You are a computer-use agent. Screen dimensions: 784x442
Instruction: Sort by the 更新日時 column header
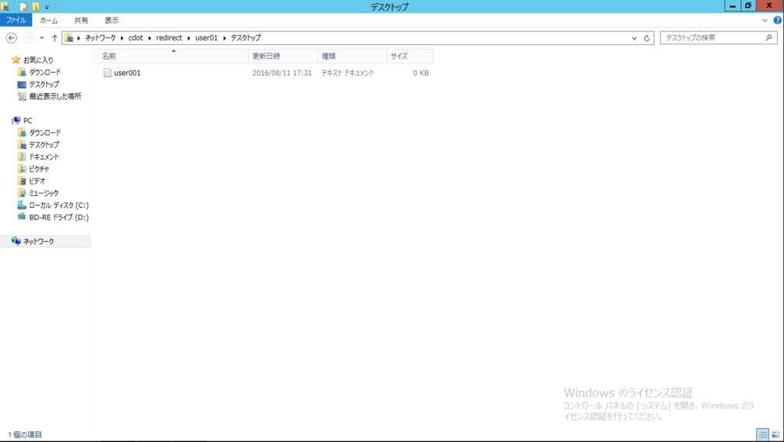[x=283, y=57]
